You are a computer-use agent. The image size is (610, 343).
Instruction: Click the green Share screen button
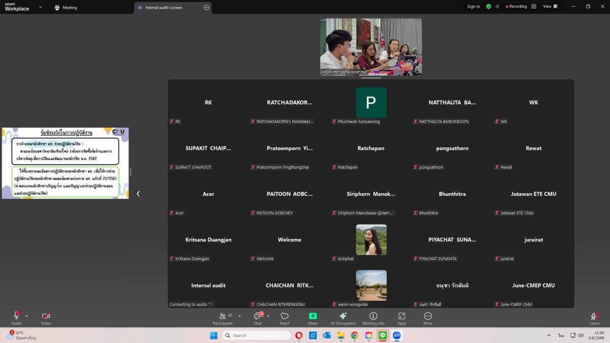313,317
